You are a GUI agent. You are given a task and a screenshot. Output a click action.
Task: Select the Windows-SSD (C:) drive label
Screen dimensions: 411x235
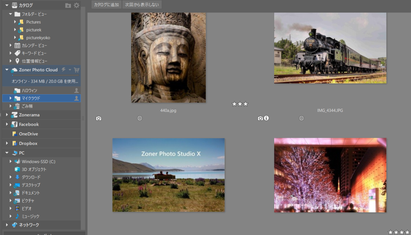click(39, 162)
